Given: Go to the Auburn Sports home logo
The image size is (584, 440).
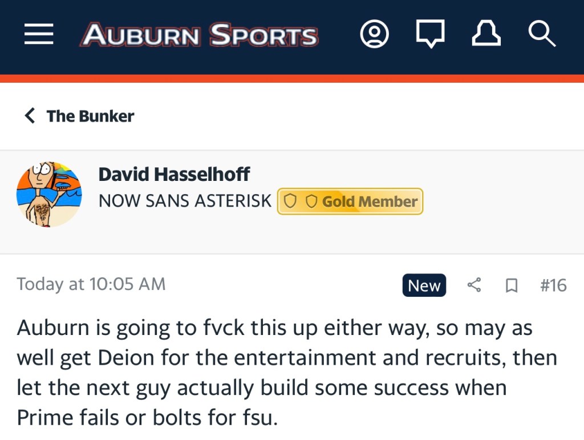Looking at the screenshot, I should (x=199, y=35).
